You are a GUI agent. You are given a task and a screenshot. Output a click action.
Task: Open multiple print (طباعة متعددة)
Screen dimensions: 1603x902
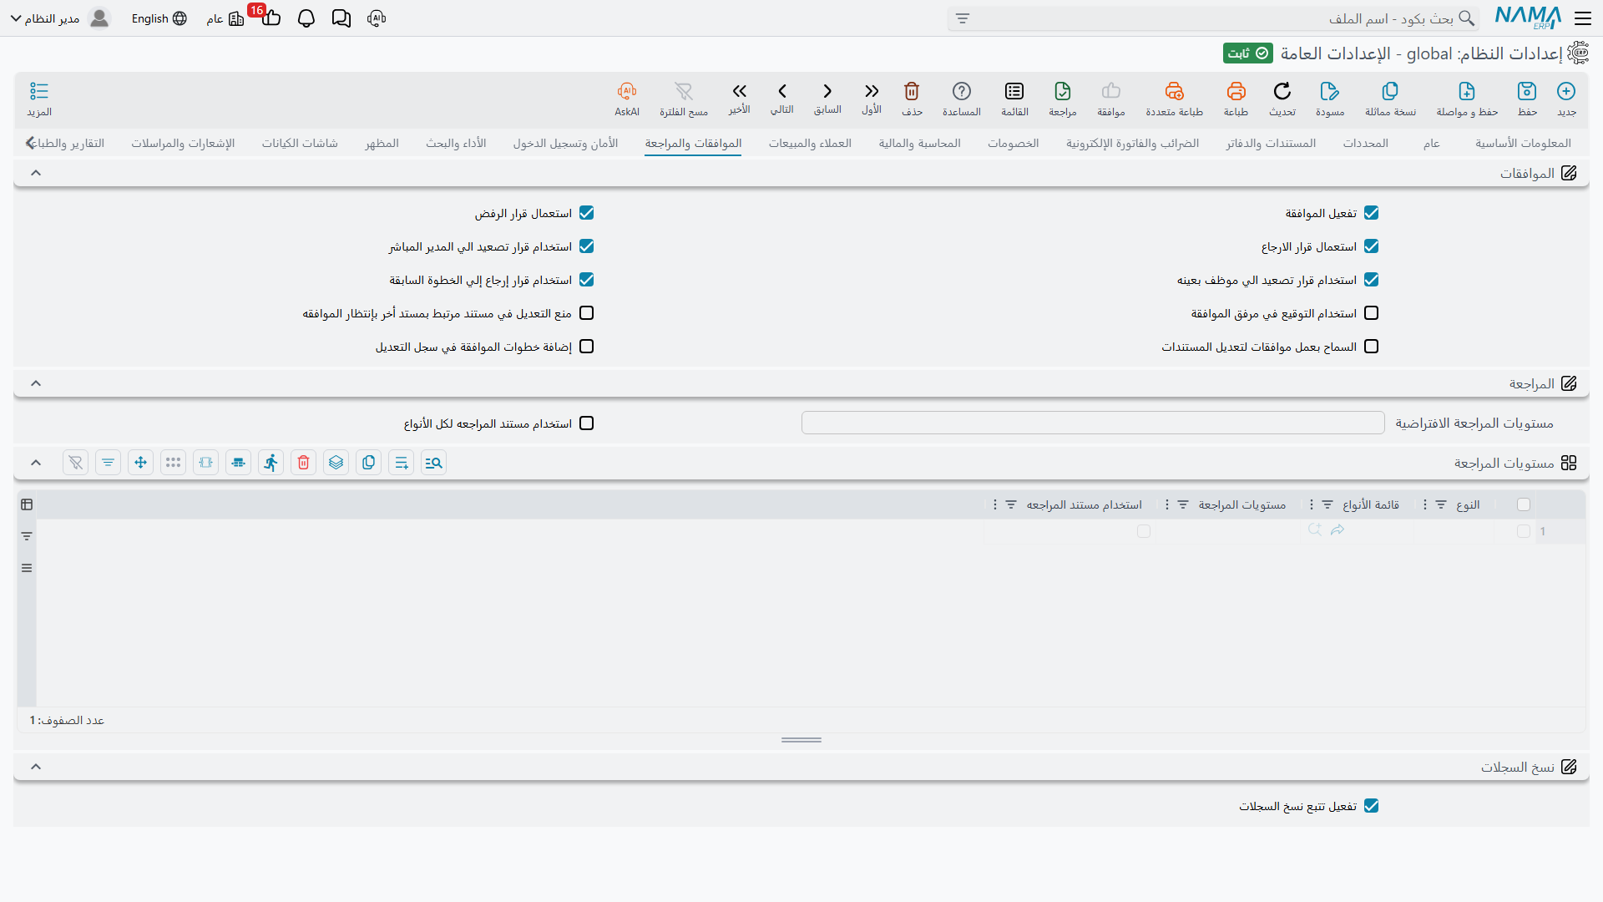point(1174,91)
